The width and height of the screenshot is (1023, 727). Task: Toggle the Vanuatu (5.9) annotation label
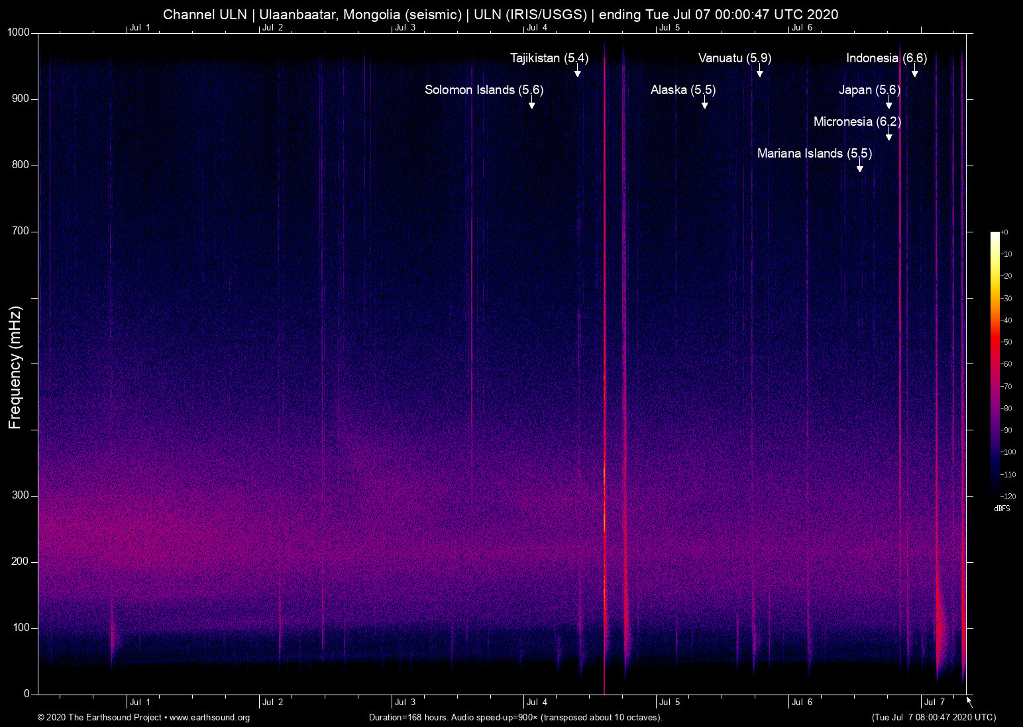click(x=735, y=58)
